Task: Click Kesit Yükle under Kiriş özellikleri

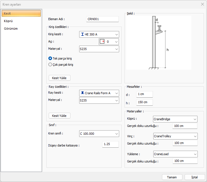Action: coord(59,78)
